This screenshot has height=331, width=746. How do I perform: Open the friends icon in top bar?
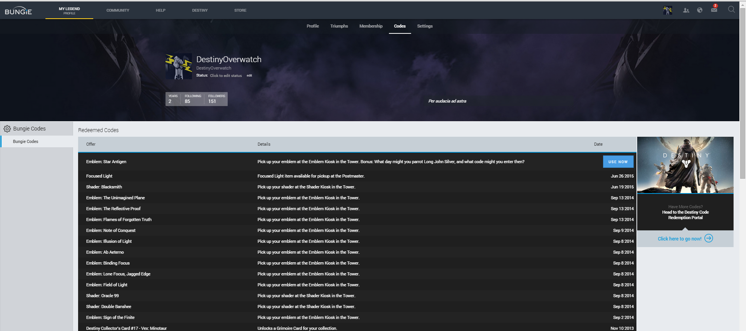(686, 10)
